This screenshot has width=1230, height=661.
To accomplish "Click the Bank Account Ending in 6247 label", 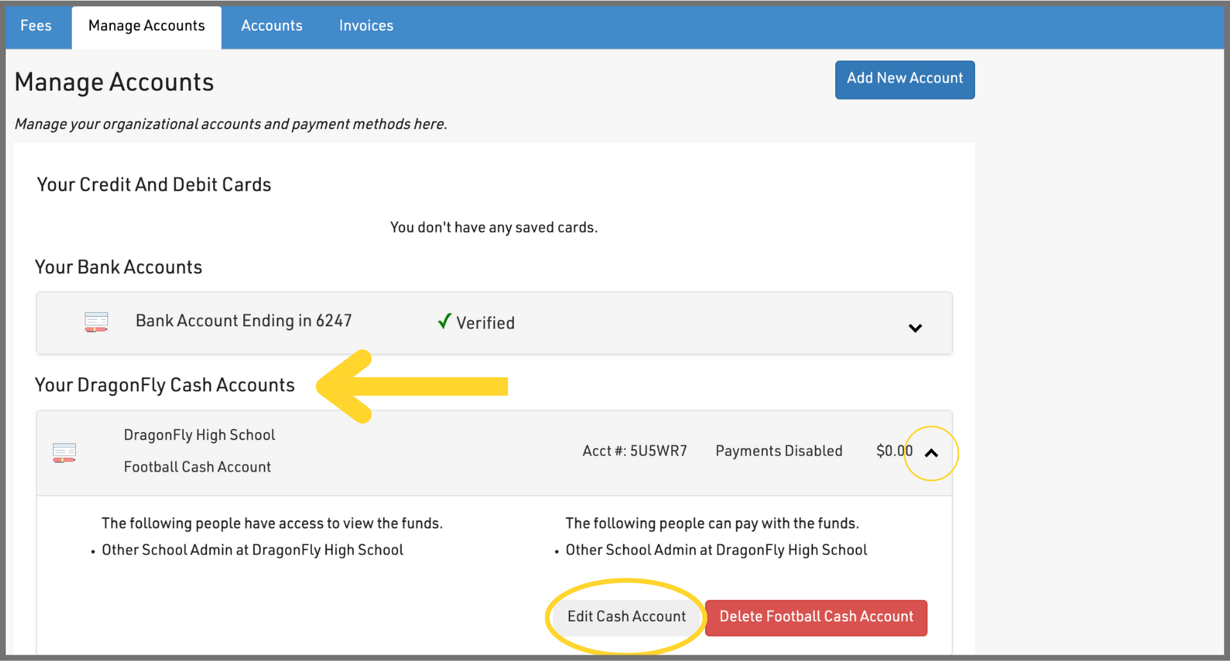I will pyautogui.click(x=243, y=321).
